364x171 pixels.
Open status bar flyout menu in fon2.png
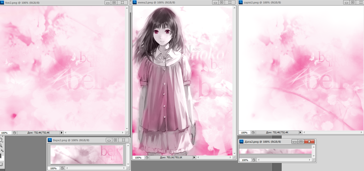[x=62, y=133]
